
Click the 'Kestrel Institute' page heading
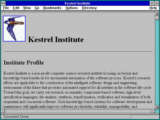56,39
